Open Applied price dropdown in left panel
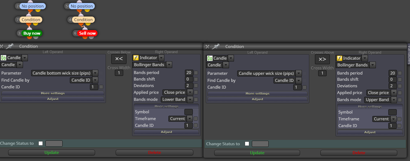The height and width of the screenshot is (161, 410). click(190, 92)
